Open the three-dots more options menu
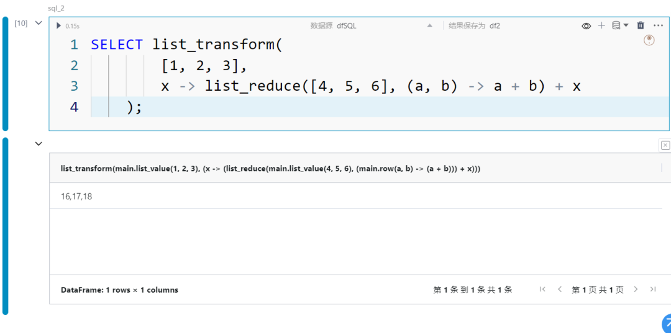This screenshot has height=333, width=671. point(658,25)
